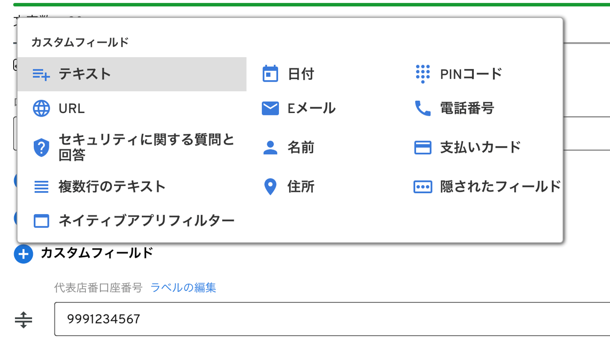
Task: Click the PINコード keypad icon
Action: click(x=423, y=73)
